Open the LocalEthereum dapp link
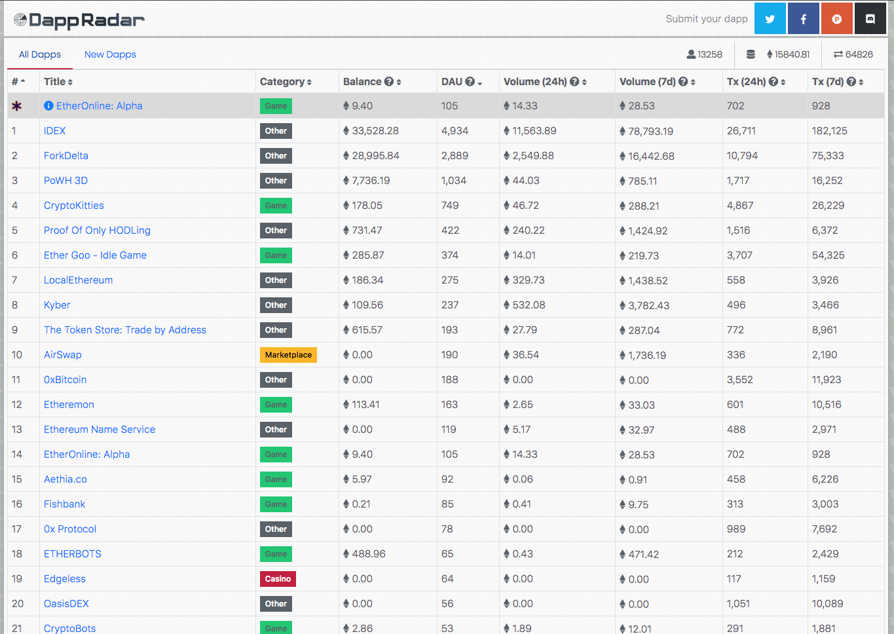The height and width of the screenshot is (634, 894). [79, 280]
